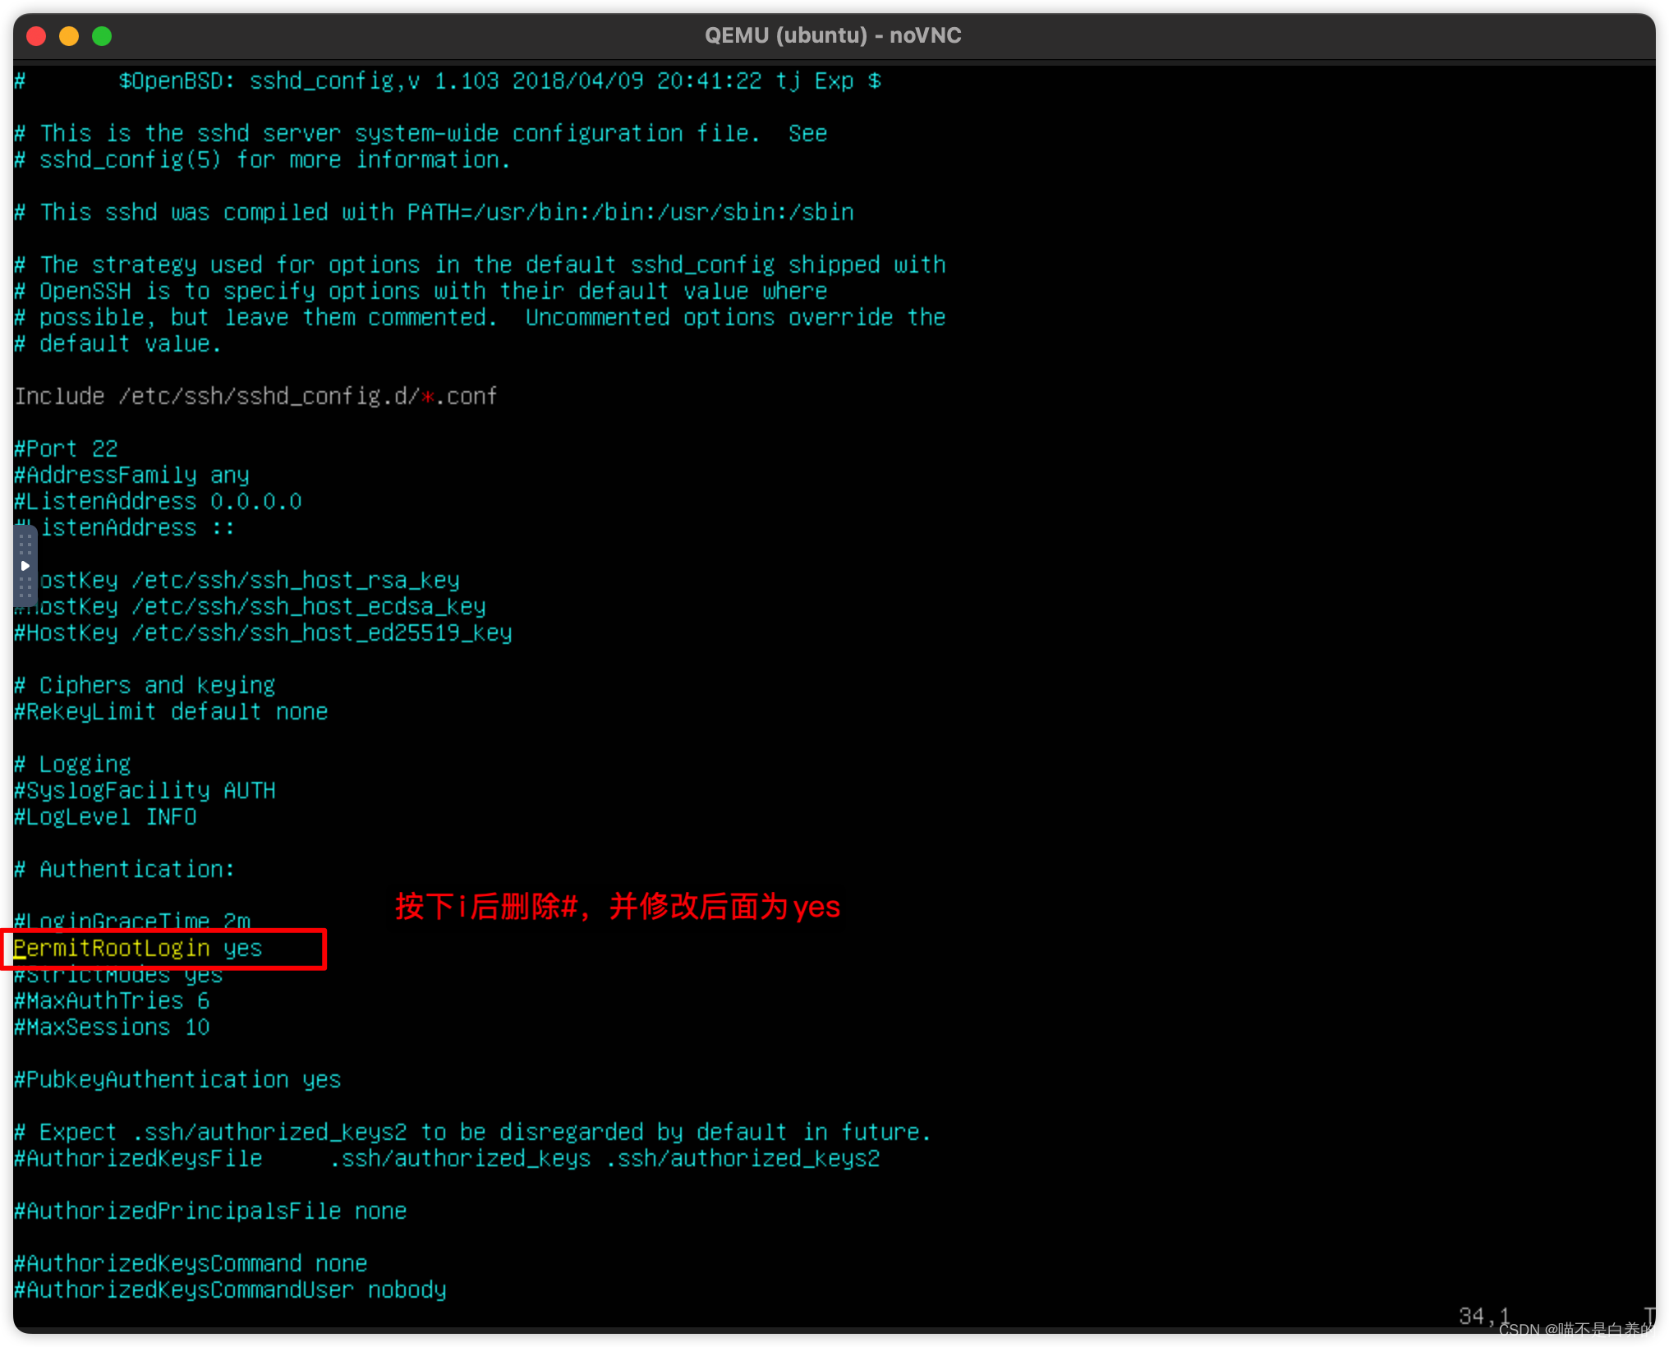This screenshot has height=1347, width=1669.
Task: Click the #MaxSessions 10 line
Action: pyautogui.click(x=112, y=1027)
